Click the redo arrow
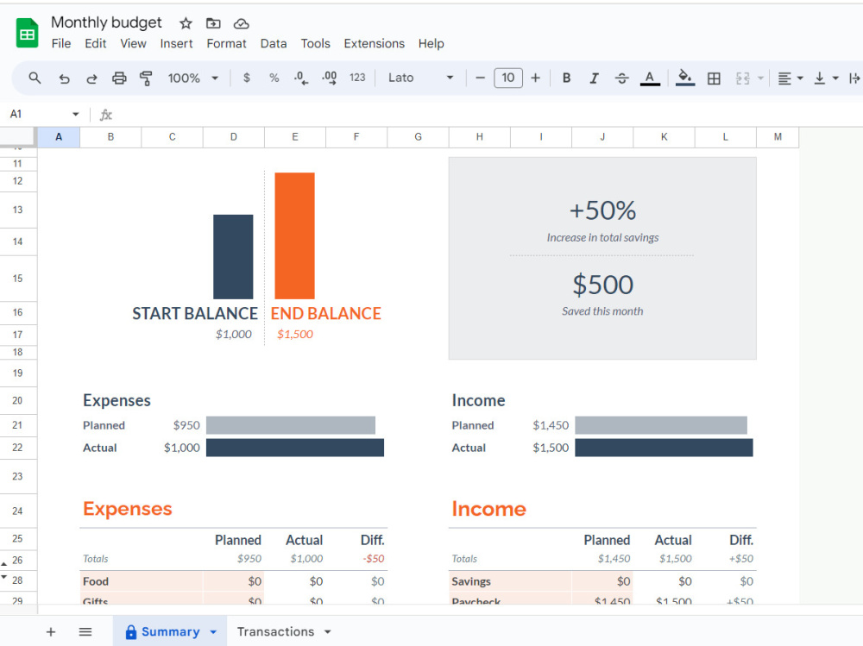 click(x=91, y=78)
